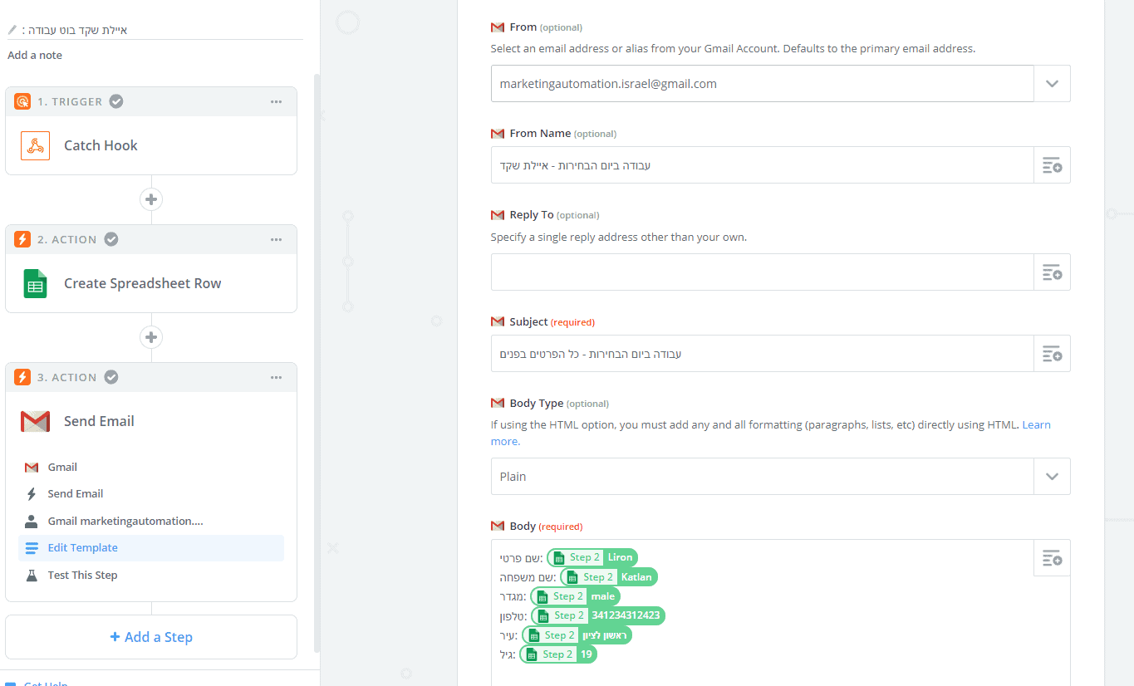The image size is (1134, 686).
Task: Click insert-field icon for Reply To
Action: (1052, 272)
